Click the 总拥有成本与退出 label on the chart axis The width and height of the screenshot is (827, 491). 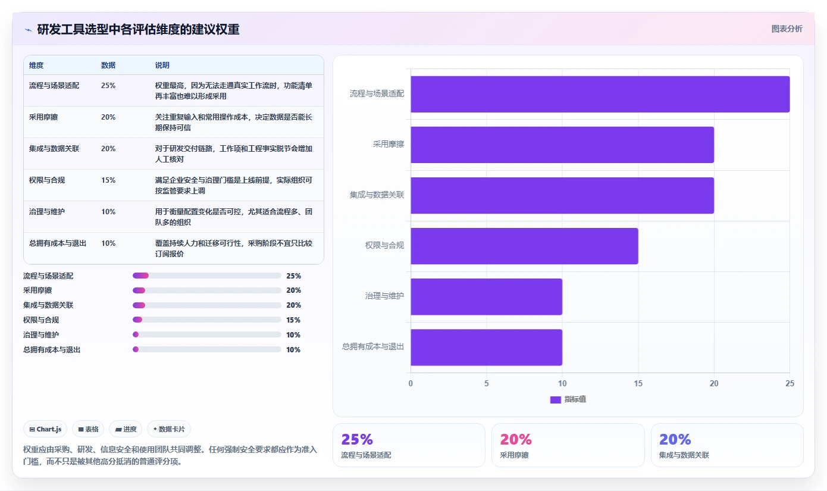[x=373, y=346]
